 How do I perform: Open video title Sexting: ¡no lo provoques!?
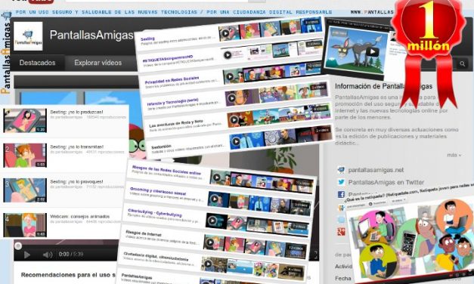(x=76, y=181)
